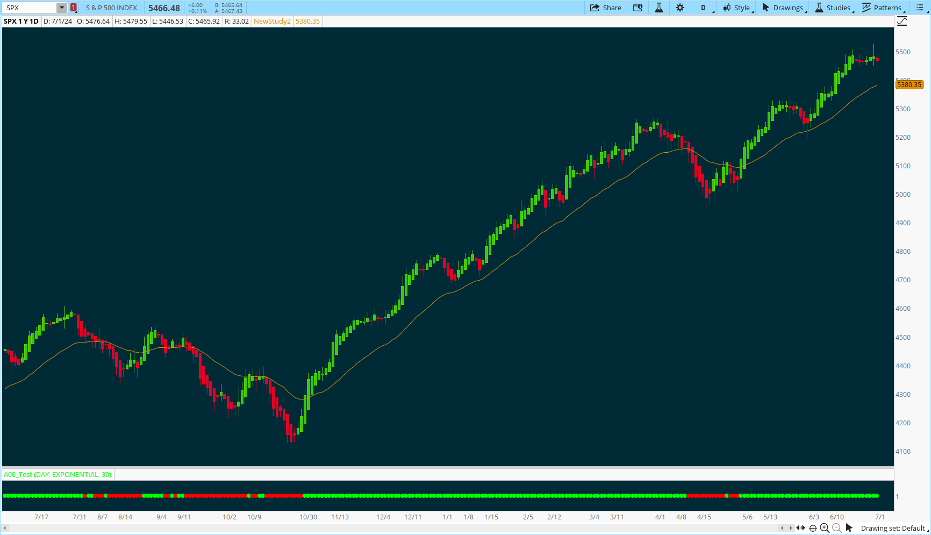Click the 1/1 date label
The height and width of the screenshot is (535, 931).
(447, 517)
